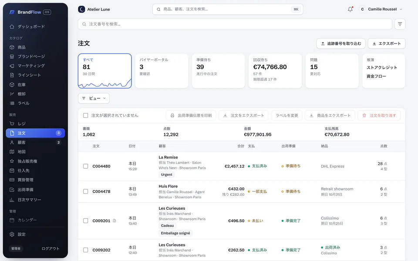Click the 在庫 box icon

point(12,85)
